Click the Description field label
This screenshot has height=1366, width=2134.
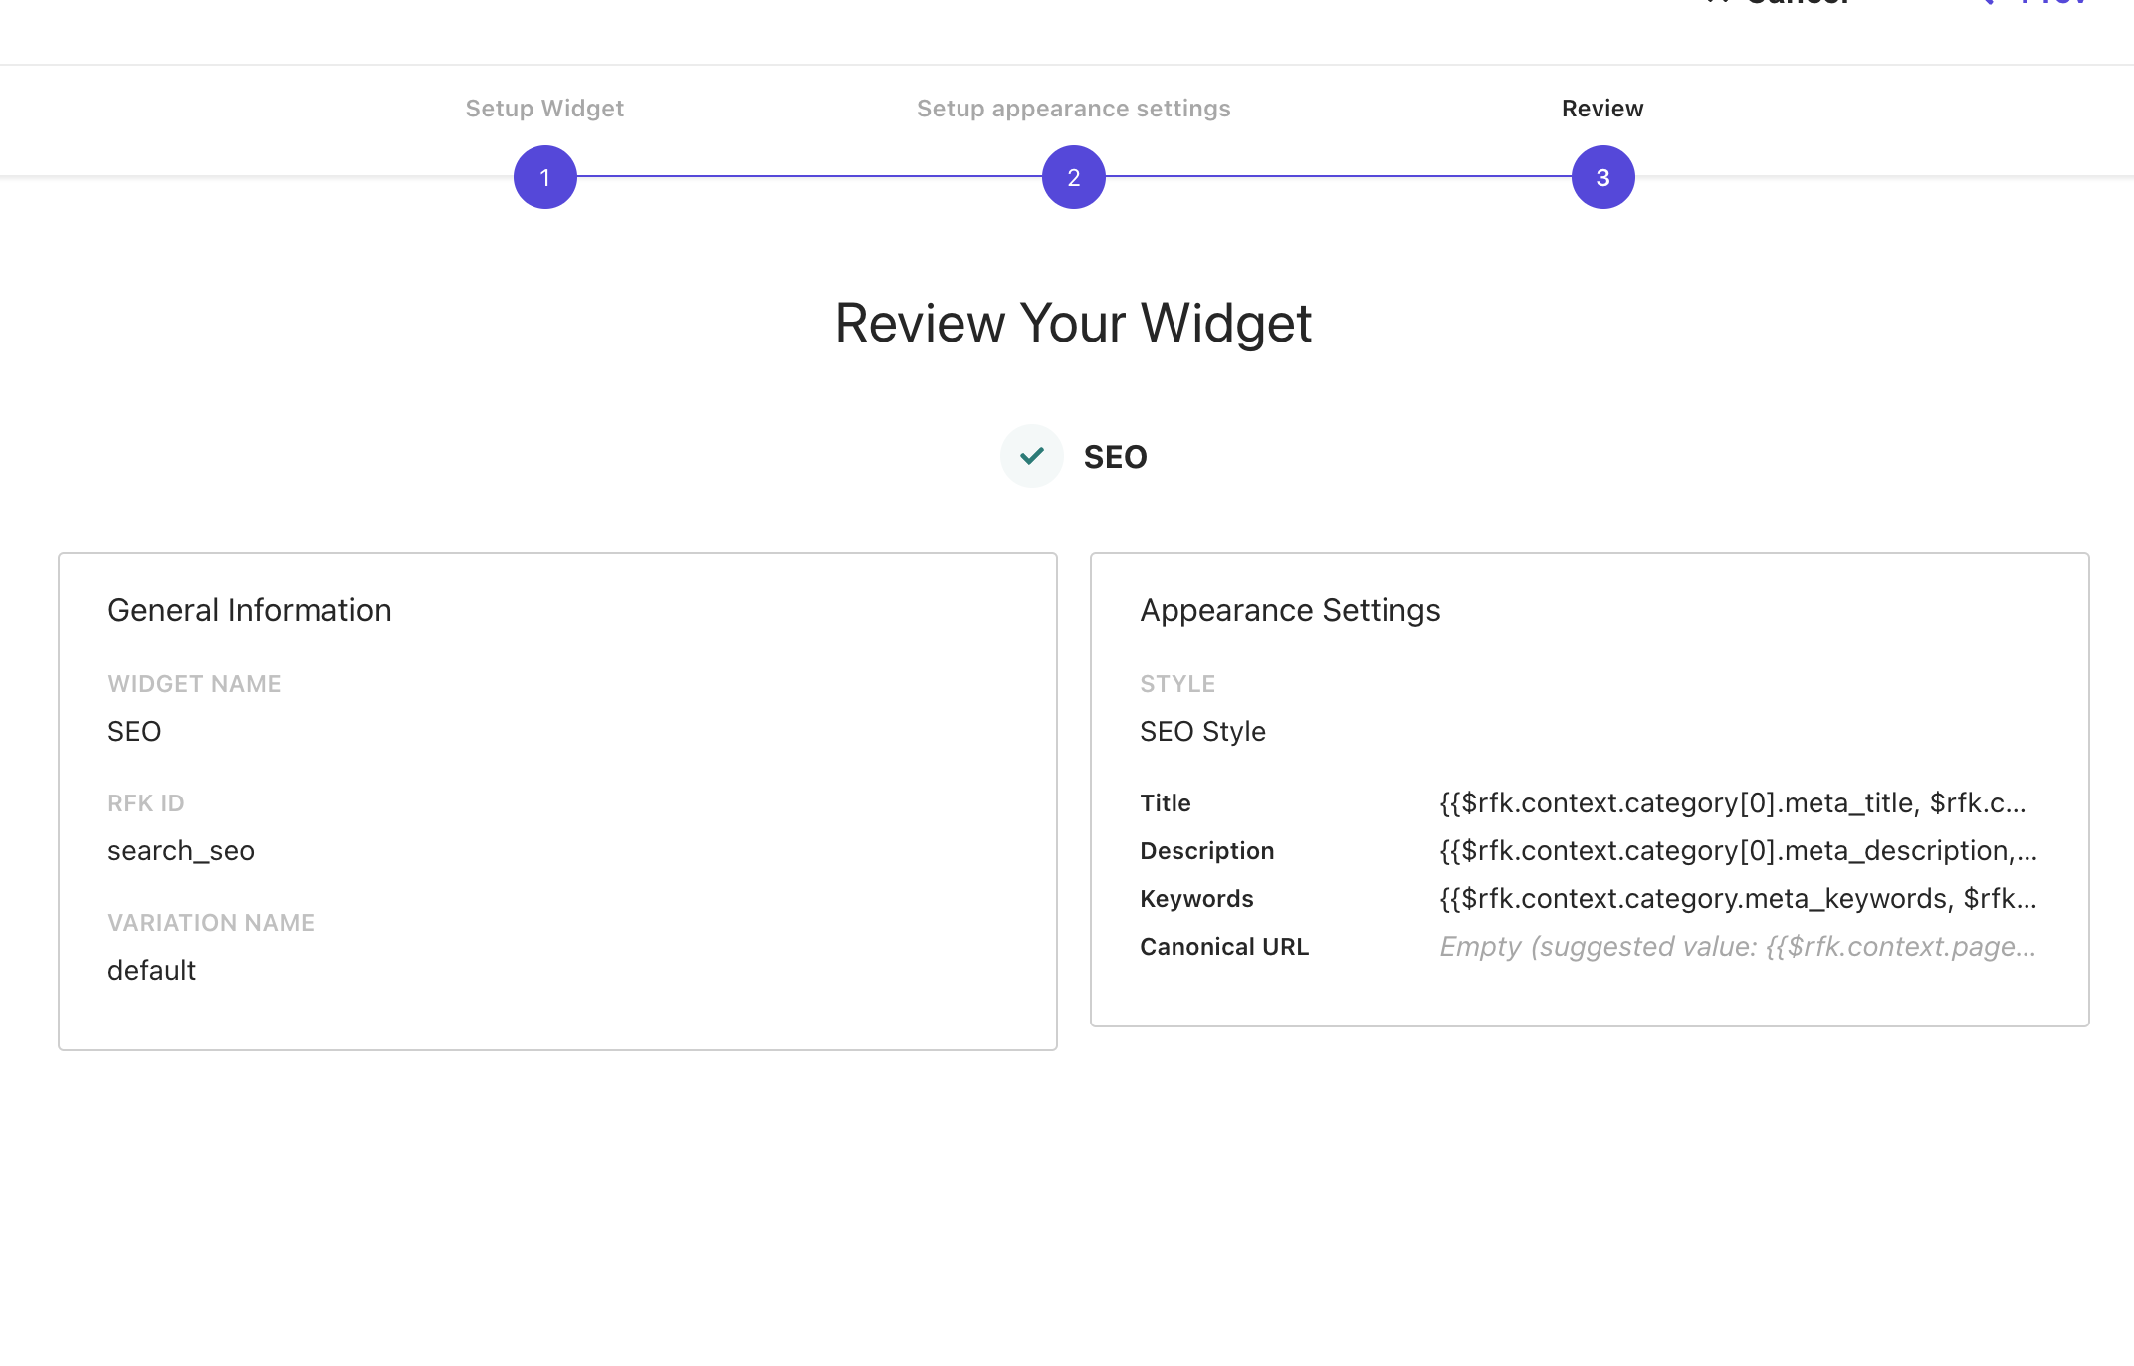pyautogui.click(x=1207, y=851)
